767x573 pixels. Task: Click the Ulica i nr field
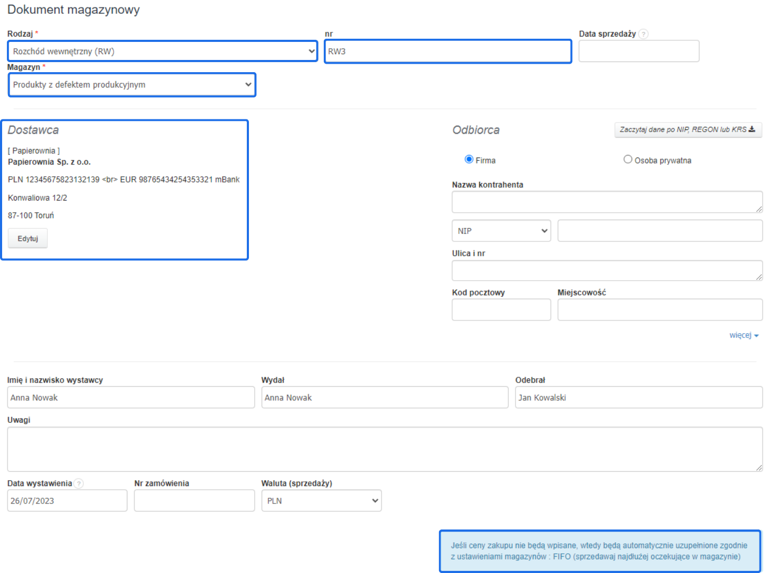point(607,271)
